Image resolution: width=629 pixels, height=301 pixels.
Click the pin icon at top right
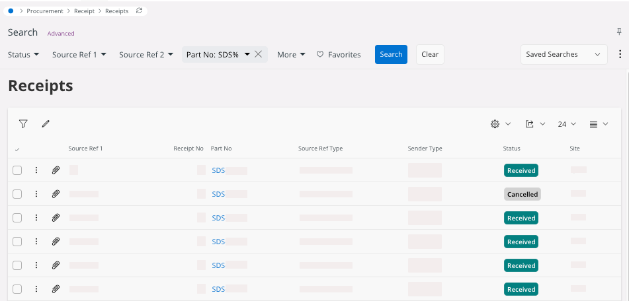(619, 32)
